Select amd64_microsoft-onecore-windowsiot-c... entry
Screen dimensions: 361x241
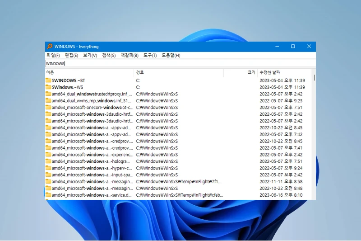pyautogui.click(x=93, y=108)
